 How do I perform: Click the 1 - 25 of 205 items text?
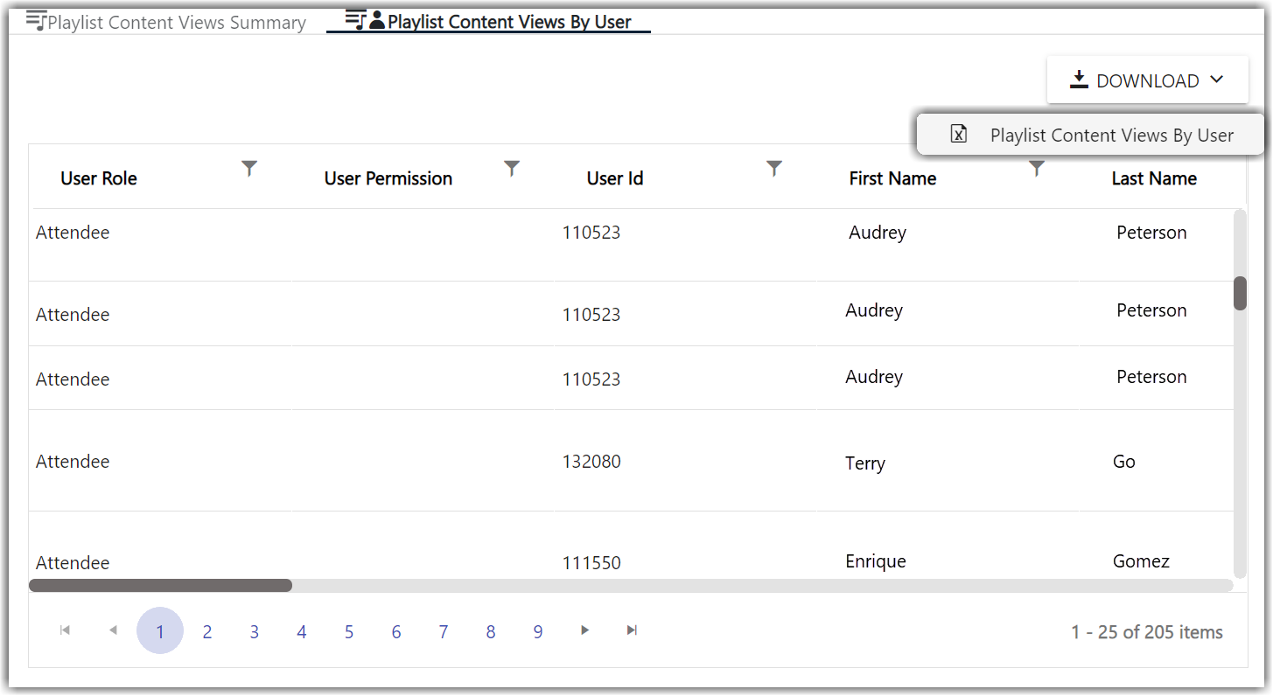1147,632
